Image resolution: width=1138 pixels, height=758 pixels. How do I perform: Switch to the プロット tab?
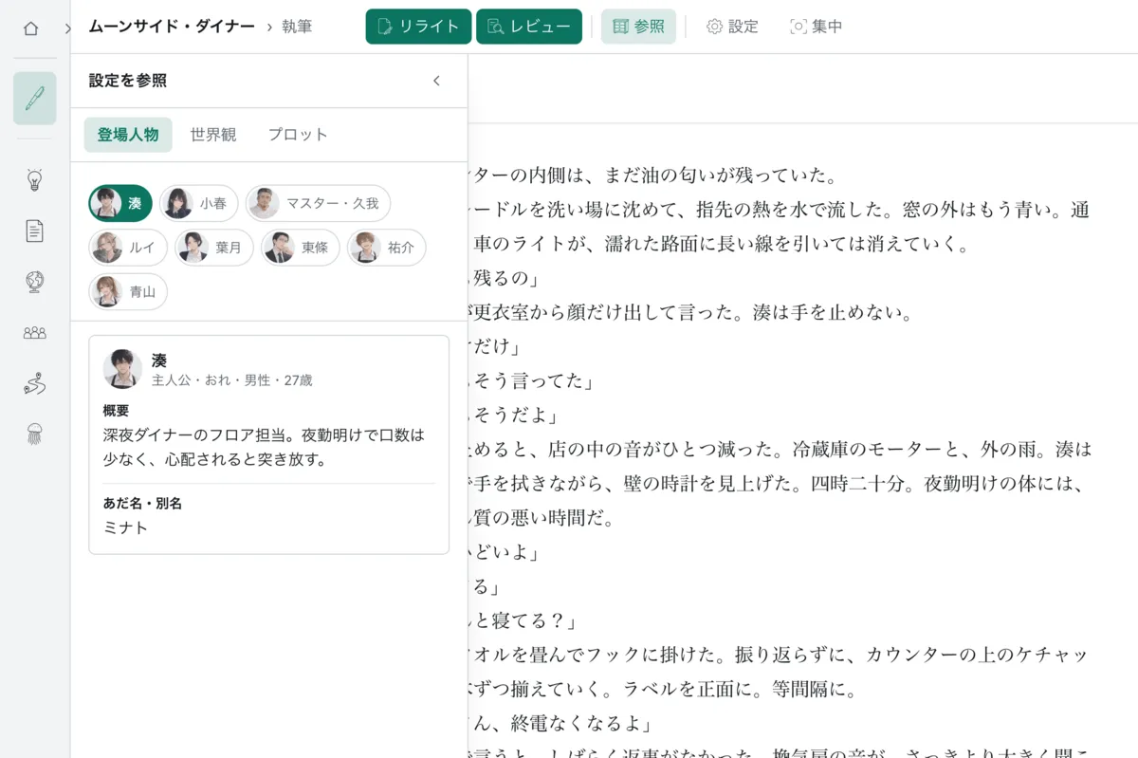pos(298,135)
